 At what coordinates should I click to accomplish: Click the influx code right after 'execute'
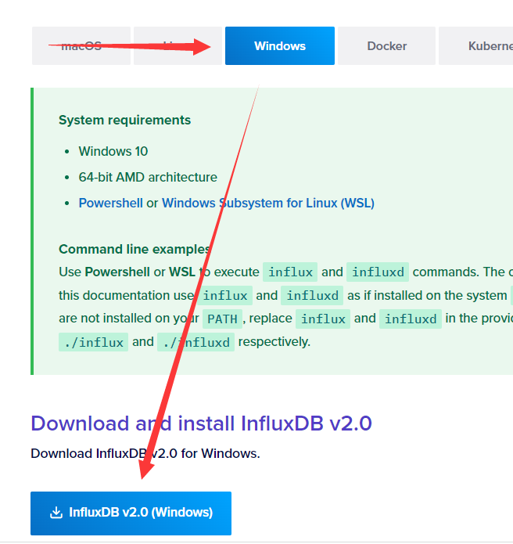[290, 272]
